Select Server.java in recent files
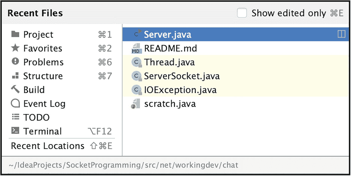This screenshot has height=176, width=351. [x=236, y=34]
